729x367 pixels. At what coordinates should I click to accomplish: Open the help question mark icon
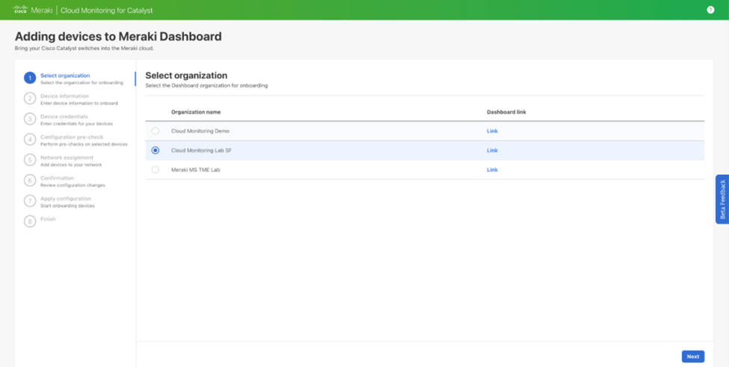coord(710,10)
